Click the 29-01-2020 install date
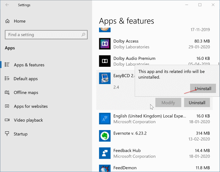 (199, 47)
